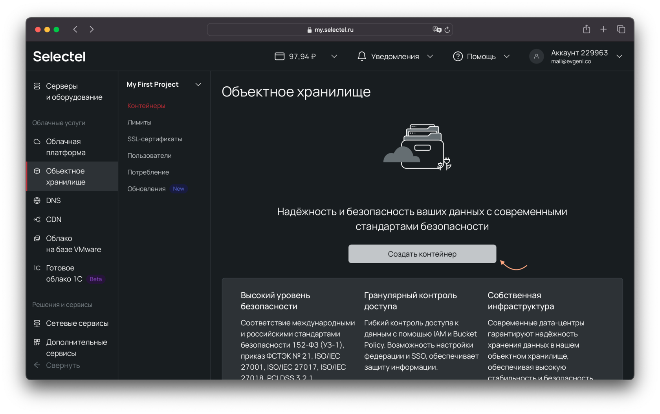Click the additional services grid icon
660x414 pixels.
[x=37, y=342]
